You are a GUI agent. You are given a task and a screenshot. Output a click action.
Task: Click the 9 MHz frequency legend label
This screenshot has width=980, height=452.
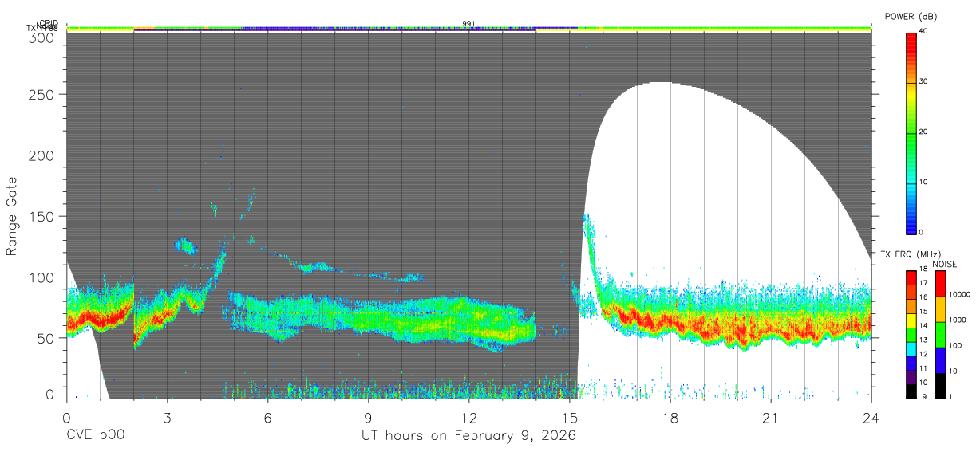(x=923, y=396)
